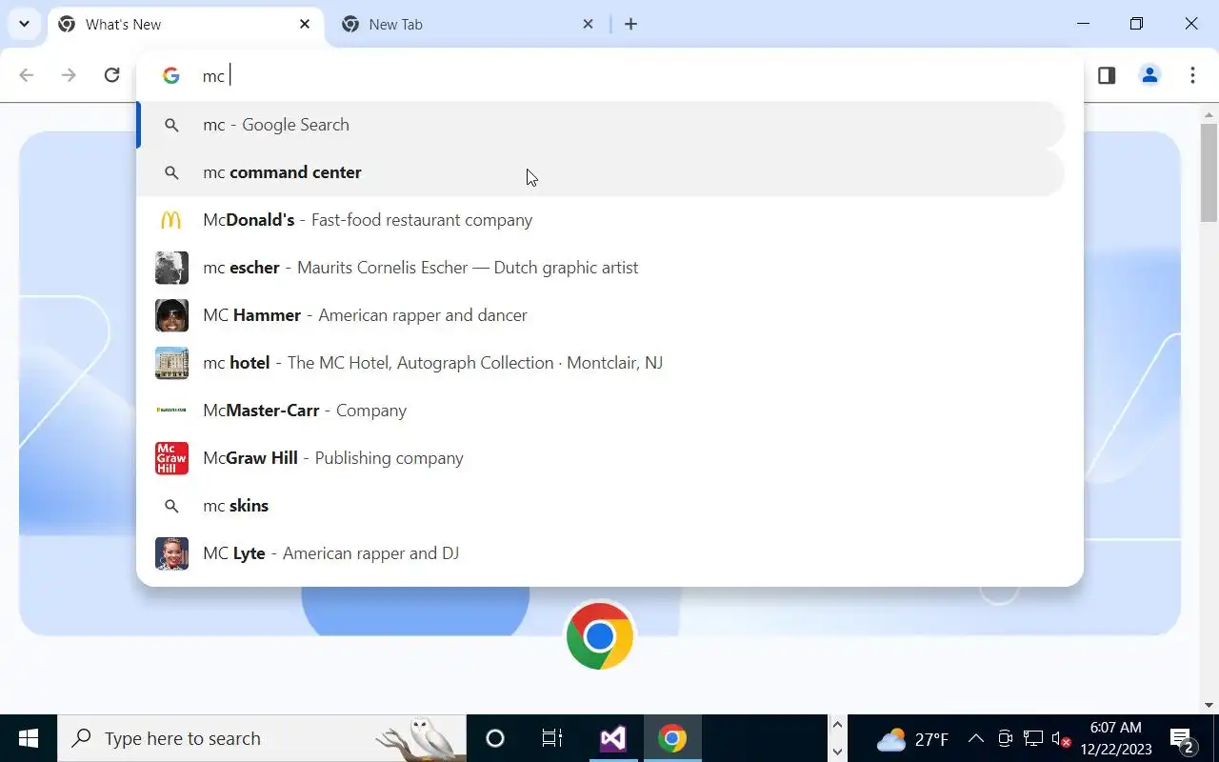Click search icon beside 'mc skins'
Screen dimensions: 1219x762
[x=171, y=506]
